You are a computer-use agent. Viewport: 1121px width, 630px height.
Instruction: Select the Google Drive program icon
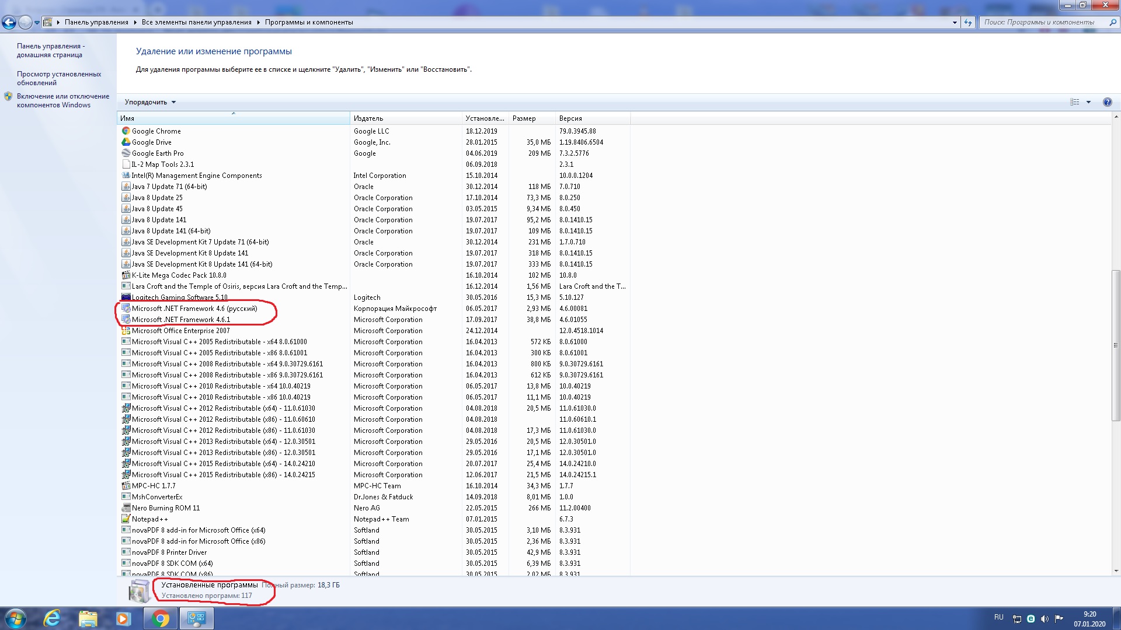[126, 142]
